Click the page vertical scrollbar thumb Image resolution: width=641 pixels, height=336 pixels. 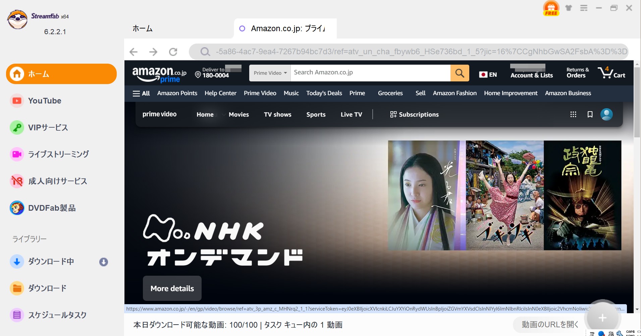click(x=637, y=102)
